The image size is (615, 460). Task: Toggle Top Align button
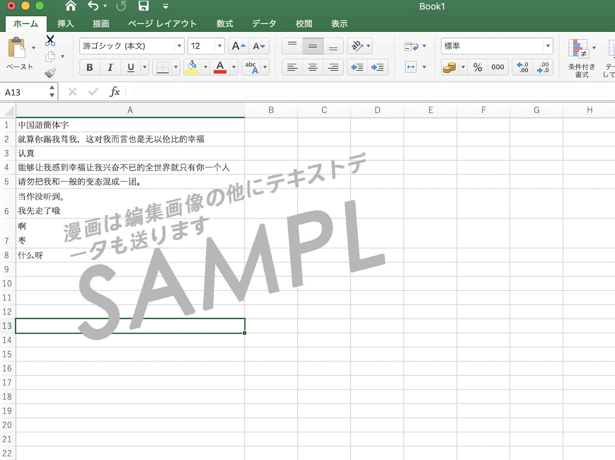[x=292, y=46]
